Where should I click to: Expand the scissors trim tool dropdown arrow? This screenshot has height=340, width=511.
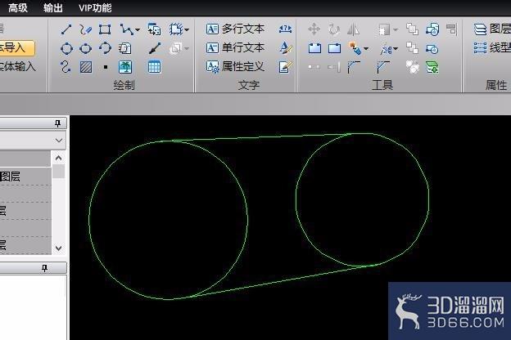(396, 49)
